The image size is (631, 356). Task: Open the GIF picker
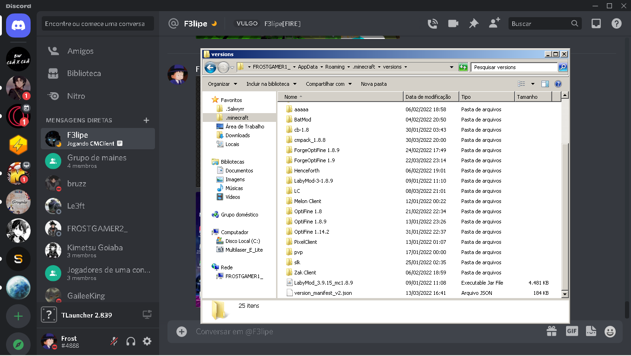(x=572, y=331)
